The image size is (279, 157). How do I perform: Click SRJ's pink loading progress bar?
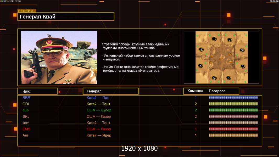[233, 116]
